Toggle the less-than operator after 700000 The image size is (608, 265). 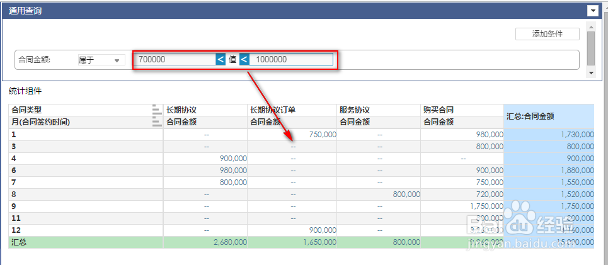(x=221, y=59)
